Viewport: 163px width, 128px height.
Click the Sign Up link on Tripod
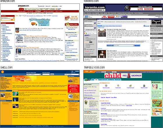coord(103,97)
